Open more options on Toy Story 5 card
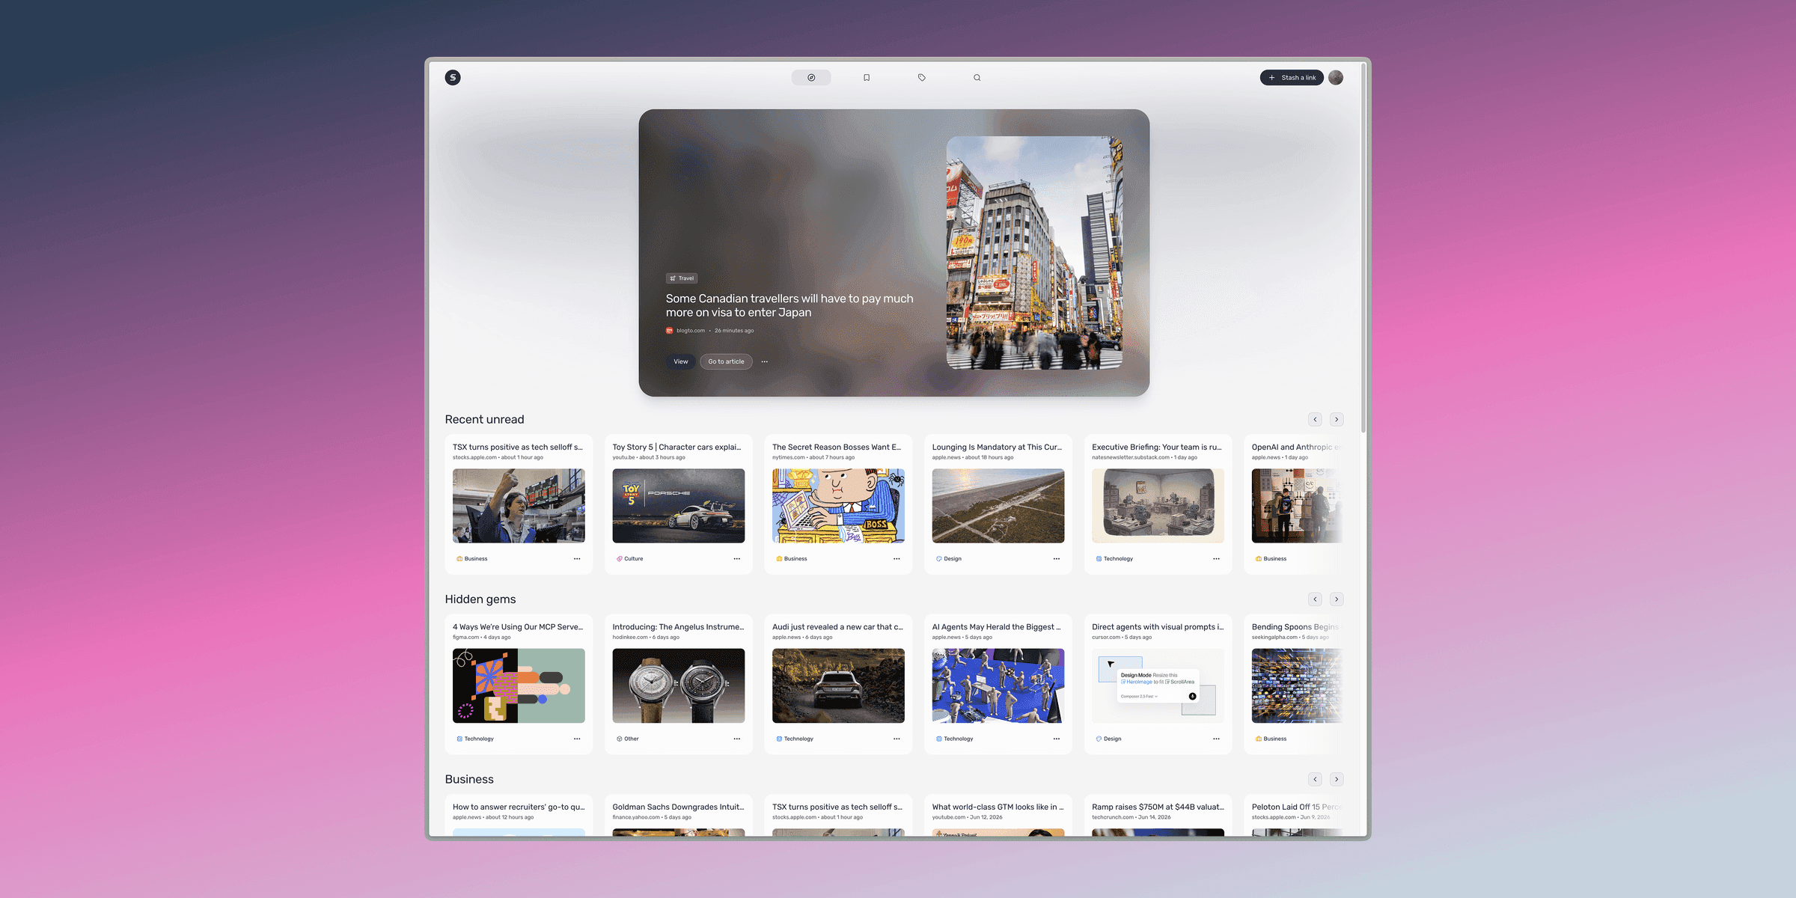1796x898 pixels. [x=737, y=559]
